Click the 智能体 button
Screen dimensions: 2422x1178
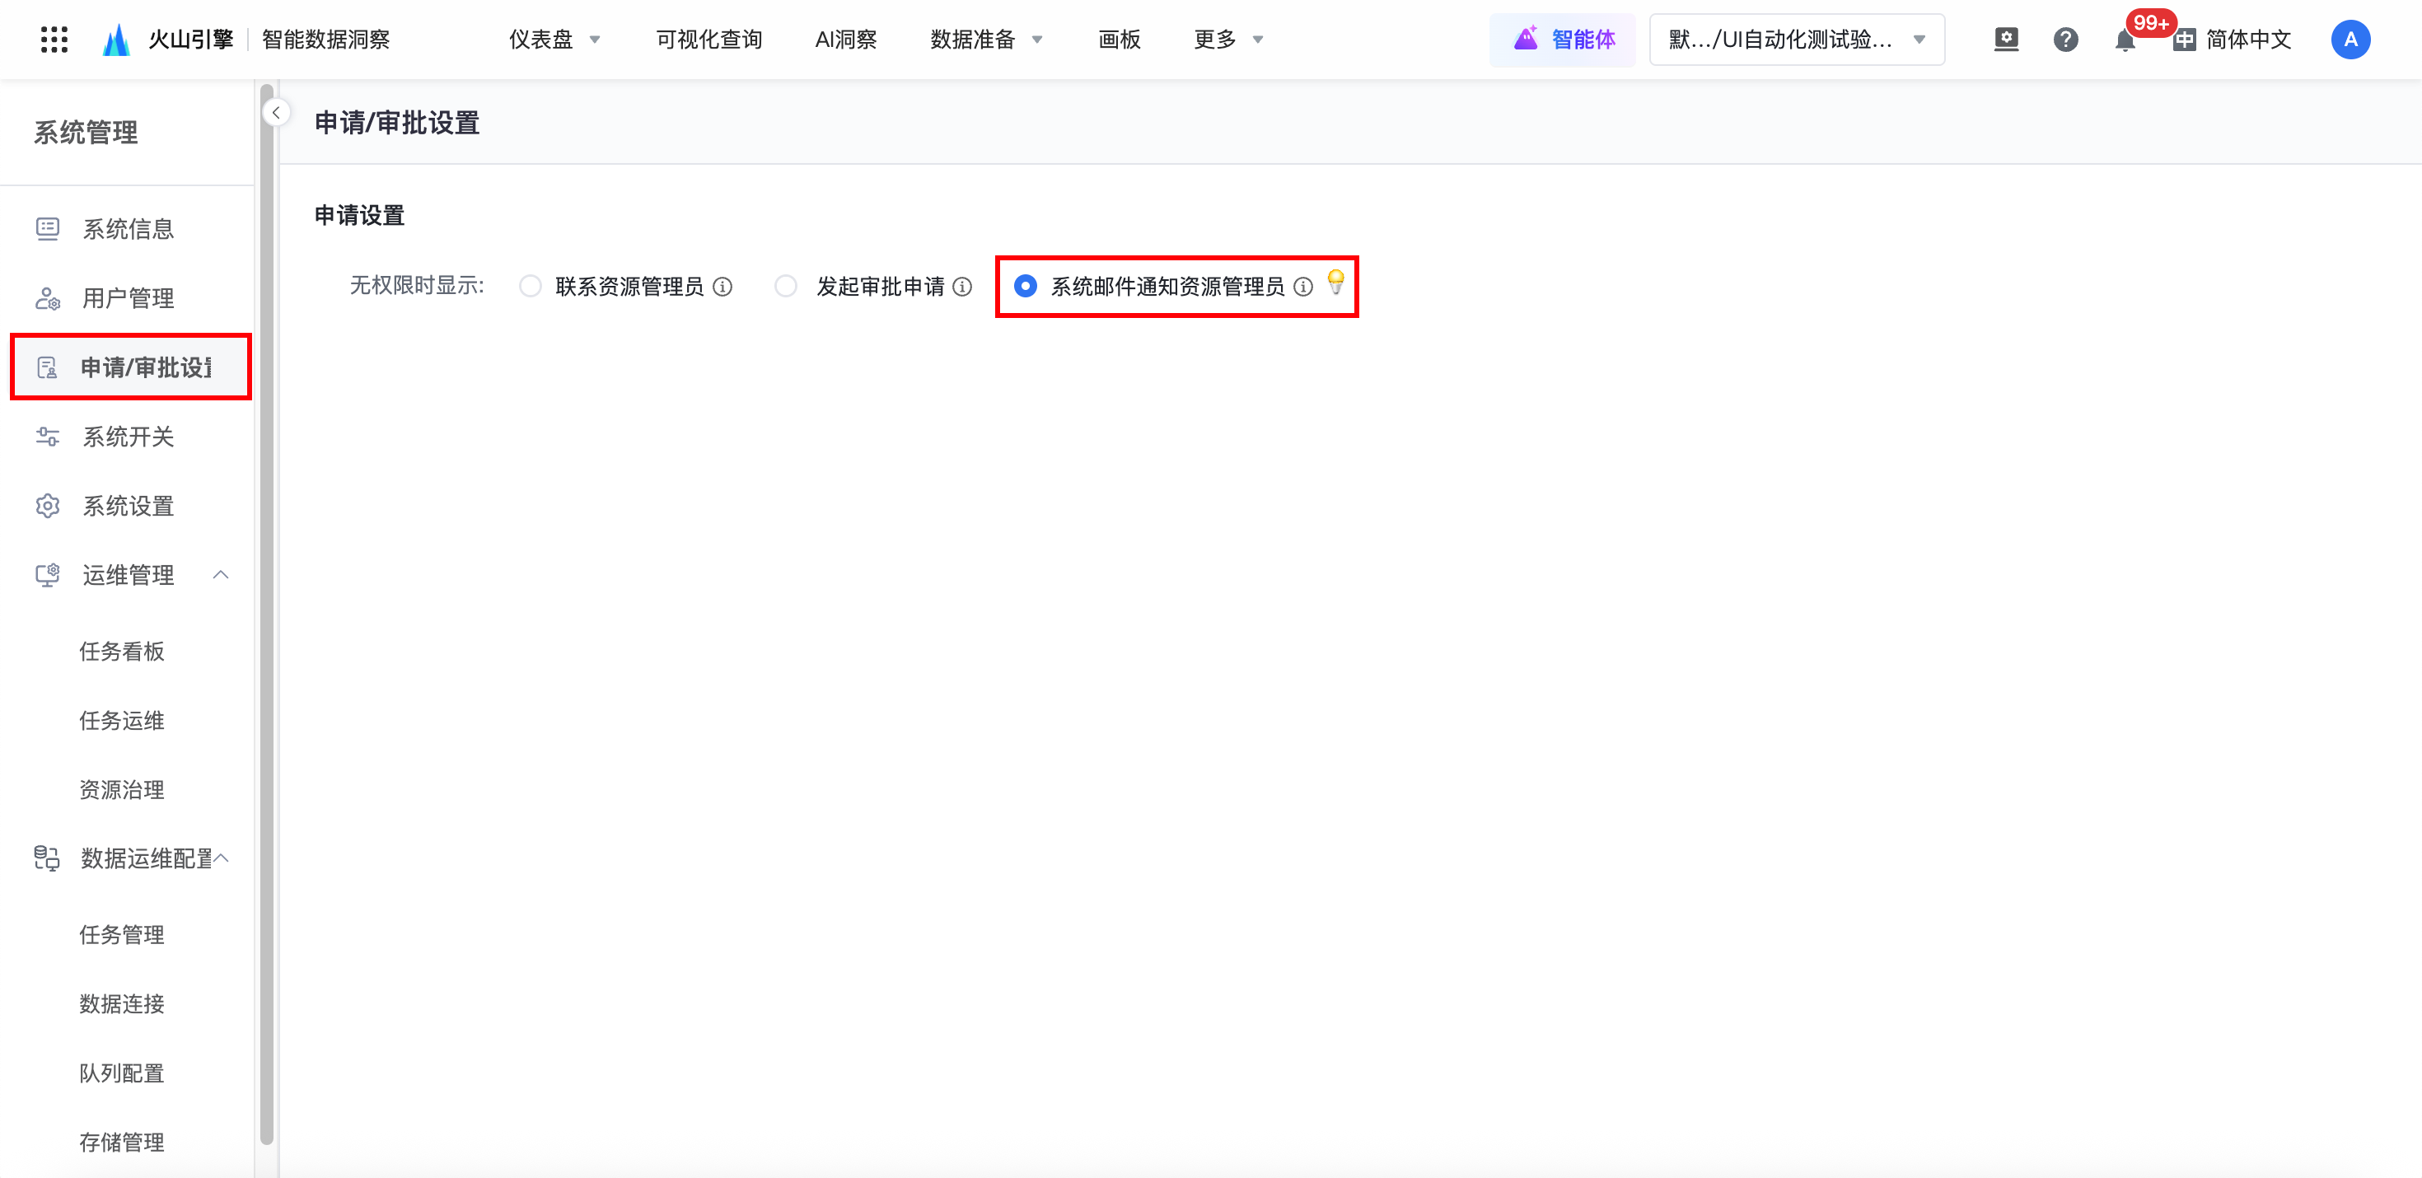(x=1563, y=40)
